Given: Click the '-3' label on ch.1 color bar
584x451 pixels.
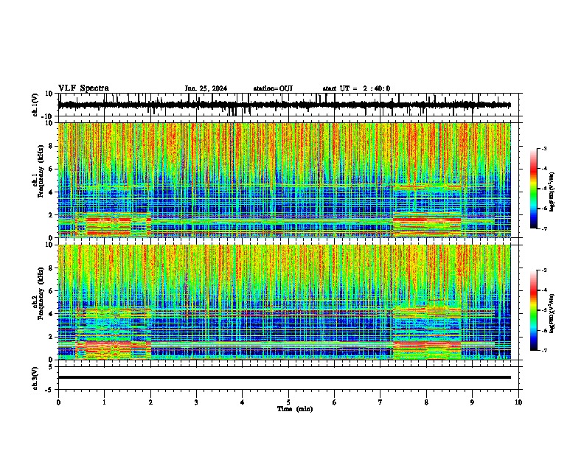Looking at the screenshot, I should [x=543, y=148].
